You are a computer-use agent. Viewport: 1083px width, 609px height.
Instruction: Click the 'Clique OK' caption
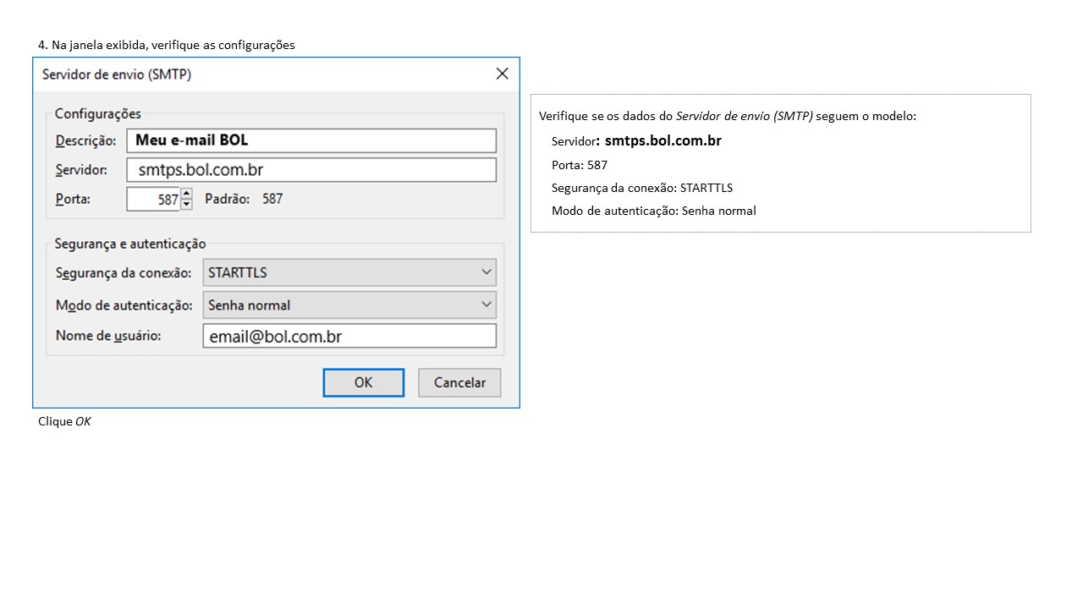(64, 420)
